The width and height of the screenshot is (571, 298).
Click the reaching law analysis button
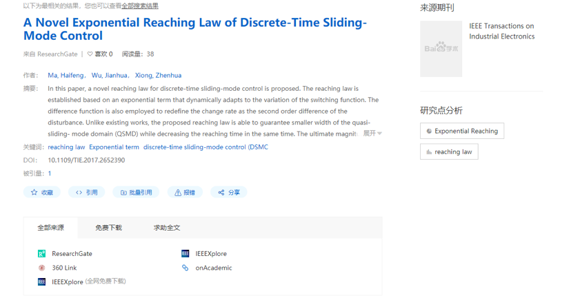(x=449, y=152)
